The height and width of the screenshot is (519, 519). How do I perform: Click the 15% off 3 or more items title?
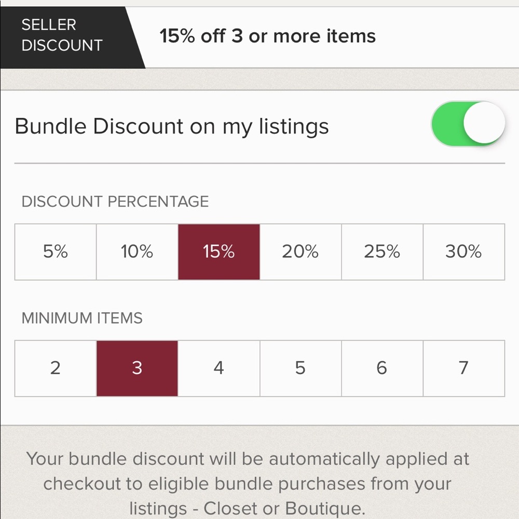pos(268,36)
